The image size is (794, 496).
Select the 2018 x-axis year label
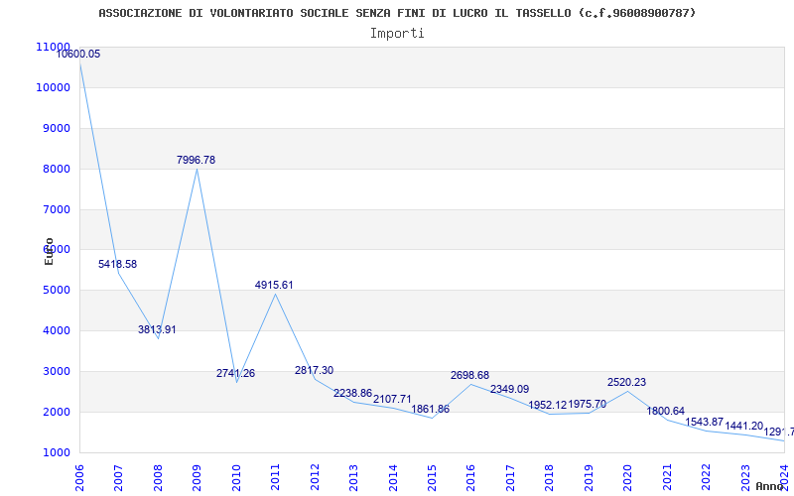pos(550,477)
